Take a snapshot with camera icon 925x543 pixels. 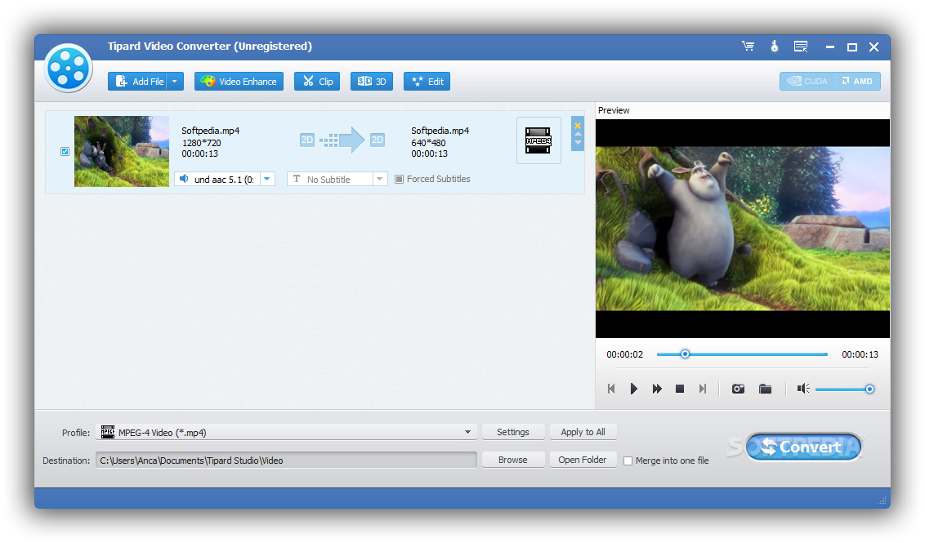click(x=738, y=389)
